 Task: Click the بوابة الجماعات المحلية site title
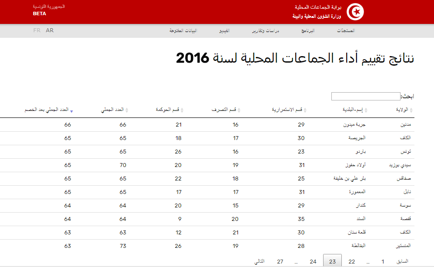[318, 7]
